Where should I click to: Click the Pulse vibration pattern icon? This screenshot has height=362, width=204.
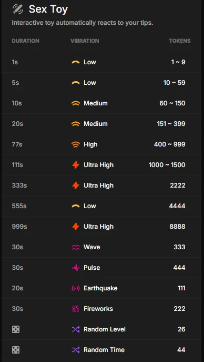point(76,268)
